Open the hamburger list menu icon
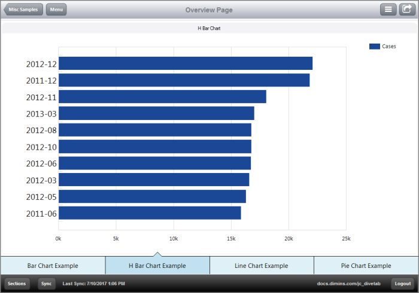Screen dimensions: 419x293 [x=388, y=10]
